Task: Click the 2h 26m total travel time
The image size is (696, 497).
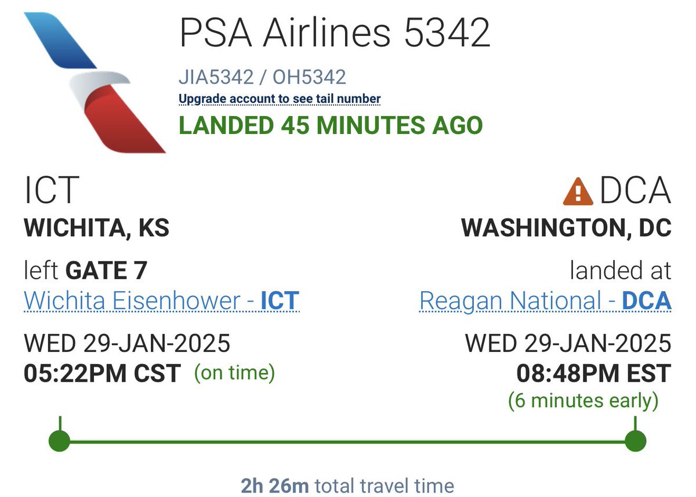Action: click(347, 485)
